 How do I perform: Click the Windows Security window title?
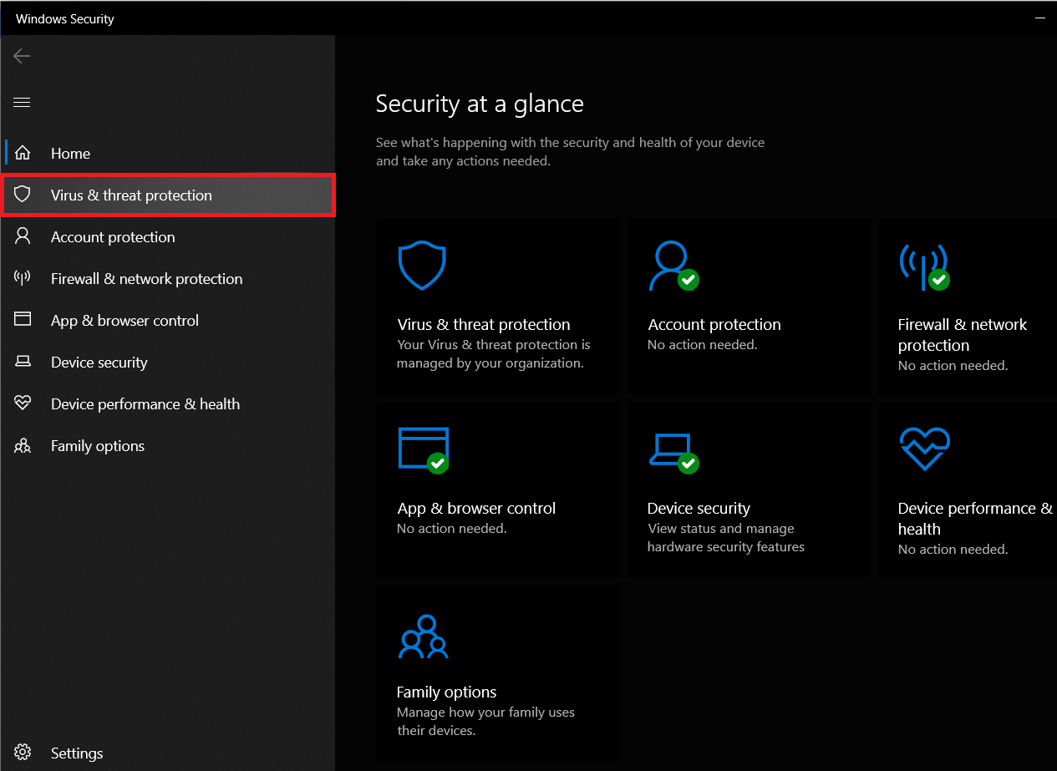click(x=65, y=18)
